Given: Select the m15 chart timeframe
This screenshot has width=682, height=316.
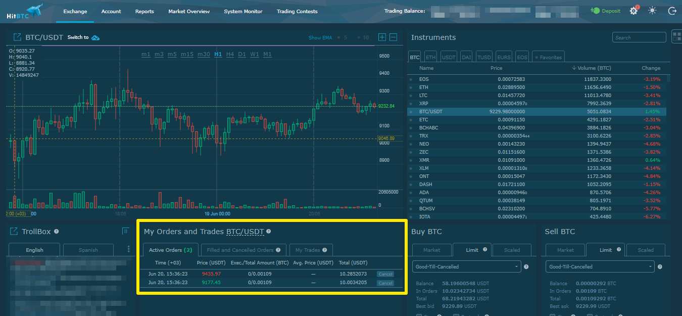Looking at the screenshot, I should [187, 54].
